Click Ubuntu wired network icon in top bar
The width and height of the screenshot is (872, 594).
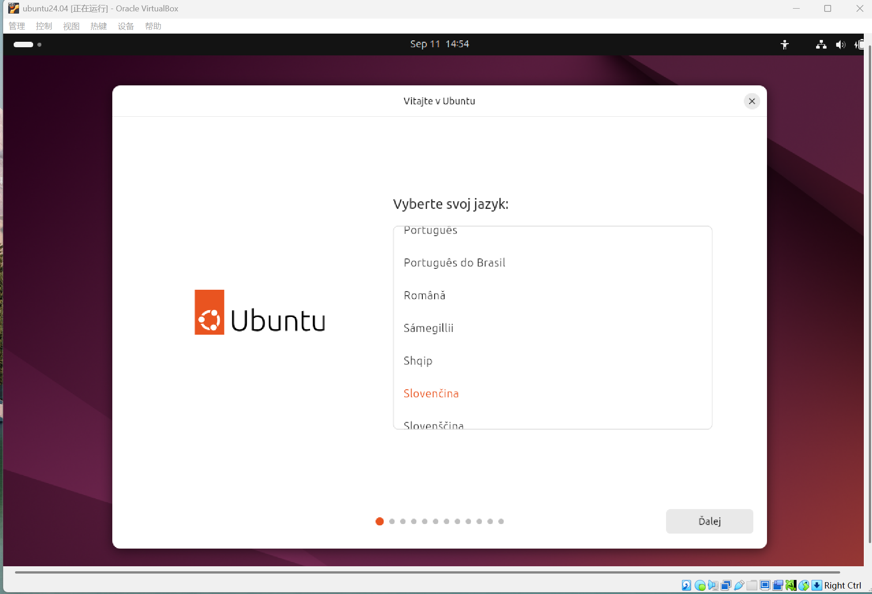coord(821,45)
